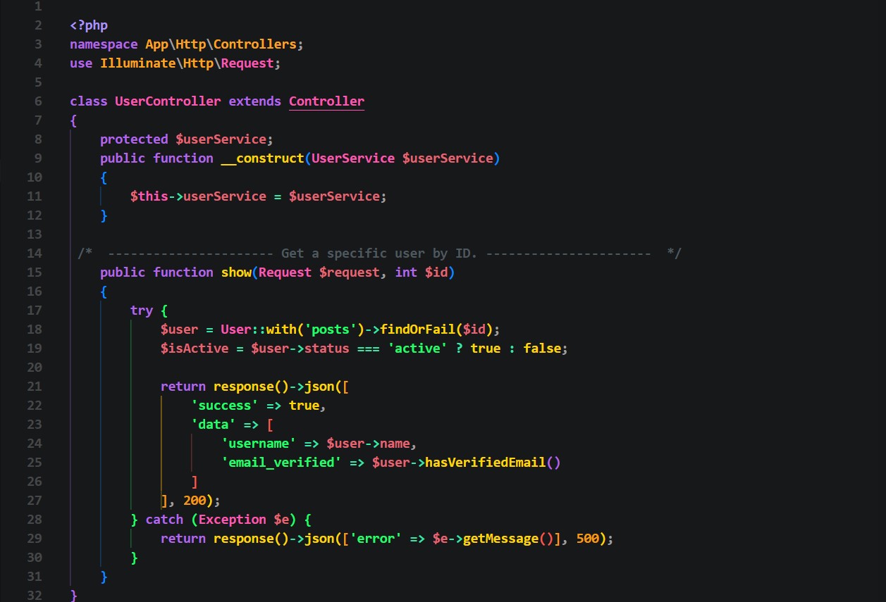Click 'Illuminate' in the use statement
886x602 pixels.
(x=137, y=63)
